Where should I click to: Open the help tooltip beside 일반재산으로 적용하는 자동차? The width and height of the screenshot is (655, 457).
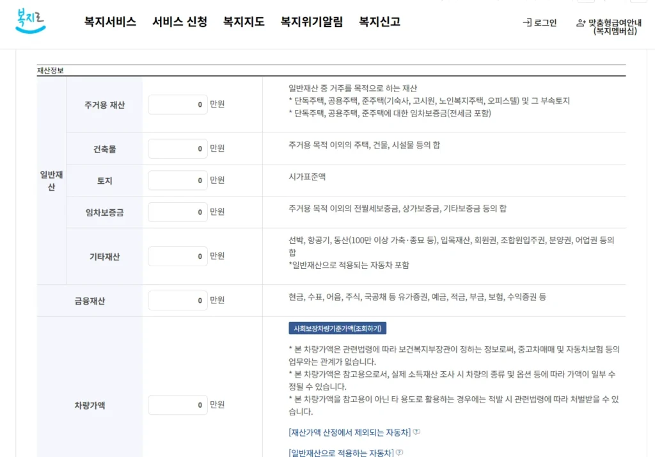pyautogui.click(x=399, y=453)
